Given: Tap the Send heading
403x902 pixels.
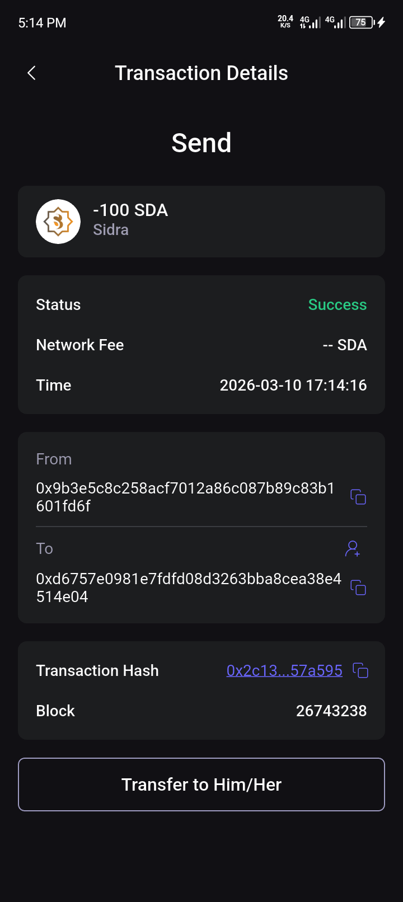Looking at the screenshot, I should coord(201,143).
